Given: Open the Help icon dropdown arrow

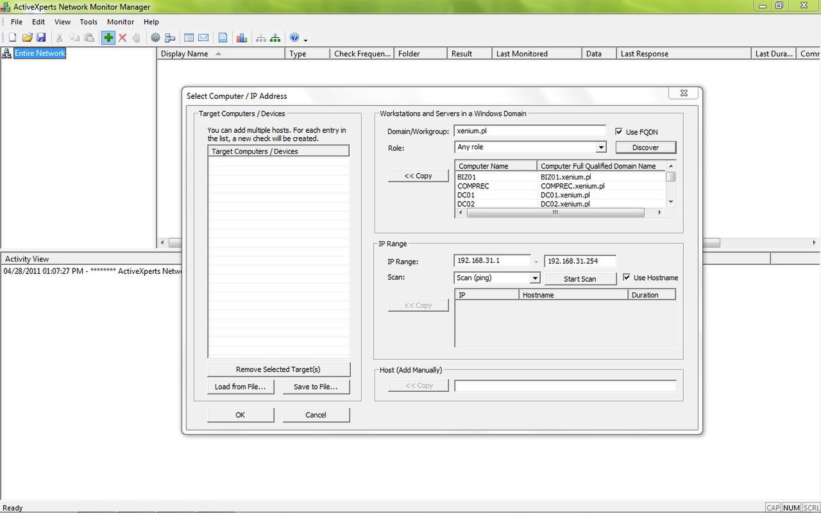Looking at the screenshot, I should pos(305,40).
